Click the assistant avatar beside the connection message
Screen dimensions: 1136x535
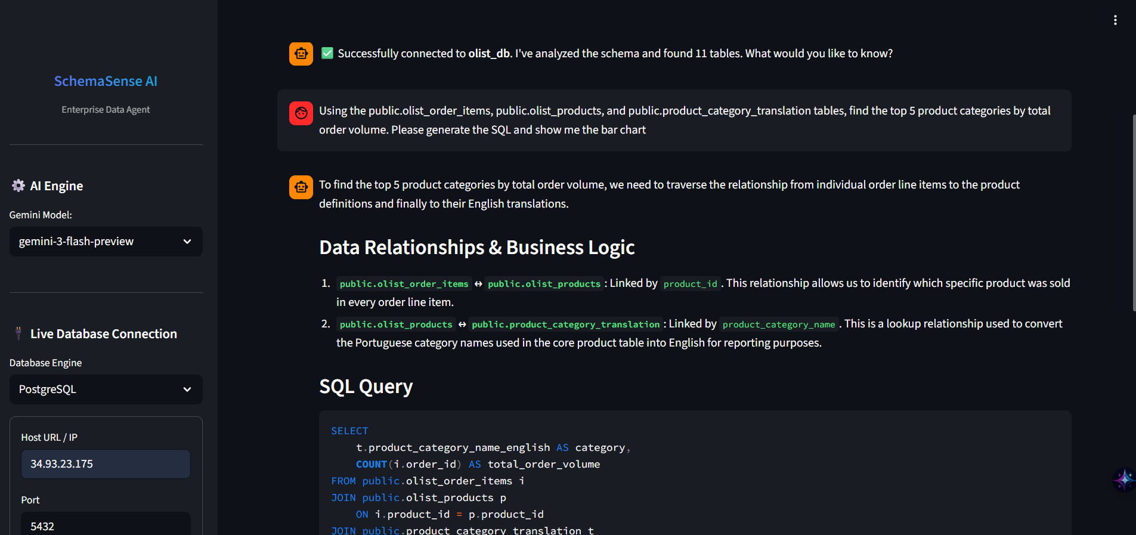[301, 54]
